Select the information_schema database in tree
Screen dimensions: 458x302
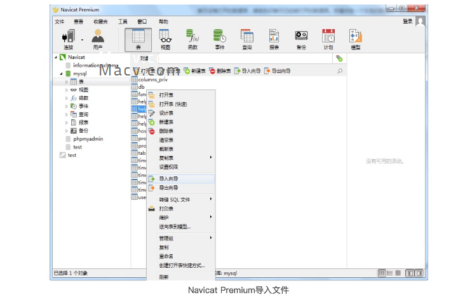coord(96,65)
